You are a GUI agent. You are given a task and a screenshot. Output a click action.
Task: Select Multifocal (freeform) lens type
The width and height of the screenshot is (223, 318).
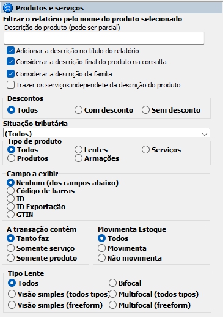[x=112, y=305]
